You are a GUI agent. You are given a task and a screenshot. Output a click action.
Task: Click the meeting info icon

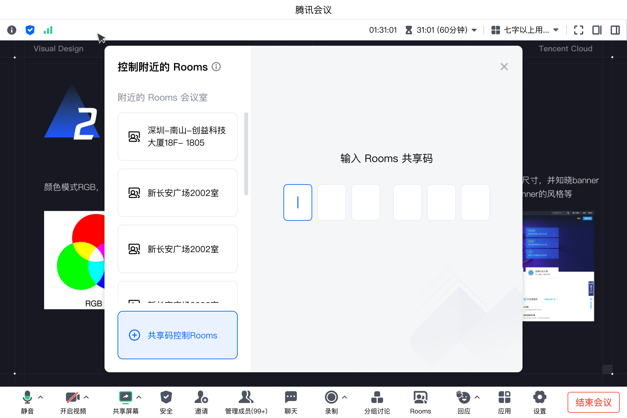(x=12, y=30)
